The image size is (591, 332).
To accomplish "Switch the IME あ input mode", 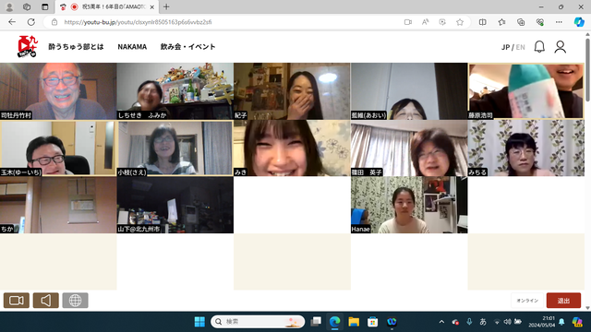I will [483, 322].
